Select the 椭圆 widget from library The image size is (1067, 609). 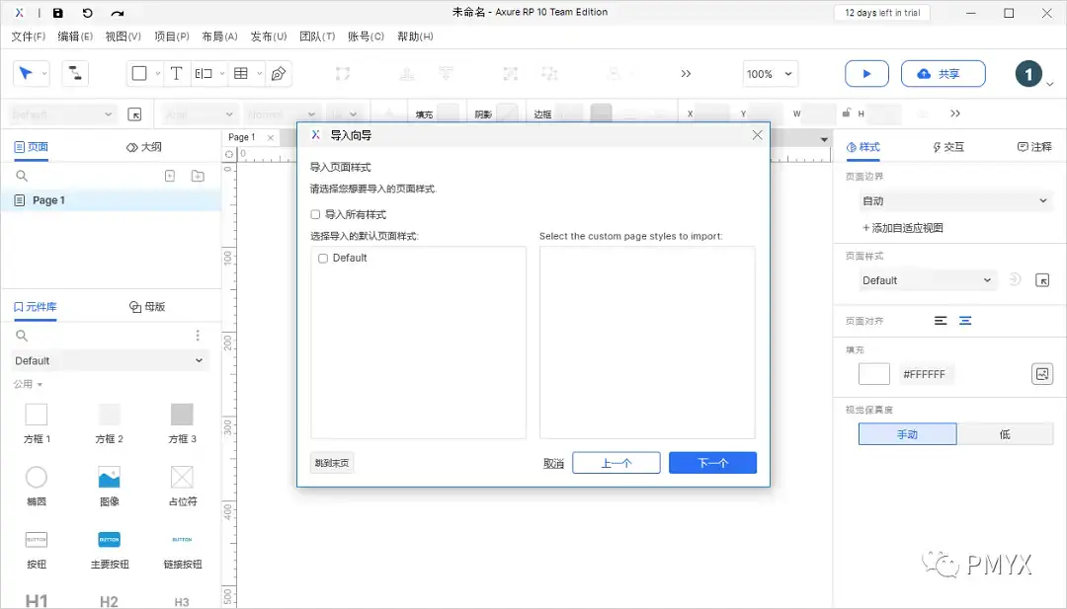coord(37,477)
